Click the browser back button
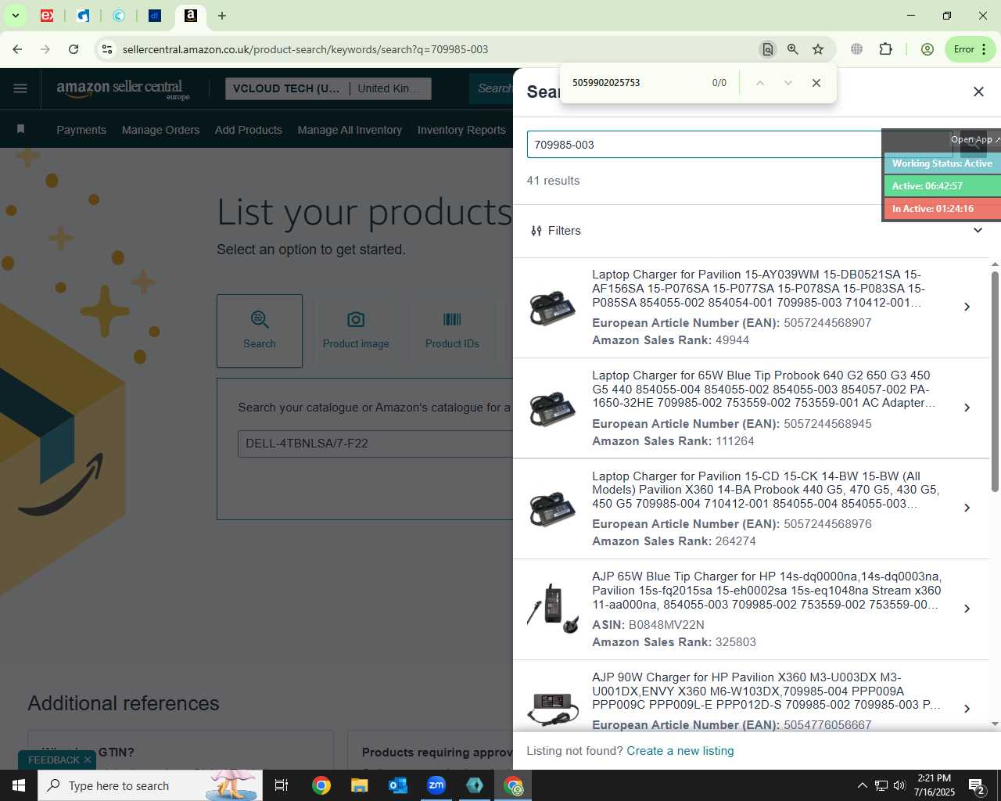The image size is (1001, 801). 17,49
